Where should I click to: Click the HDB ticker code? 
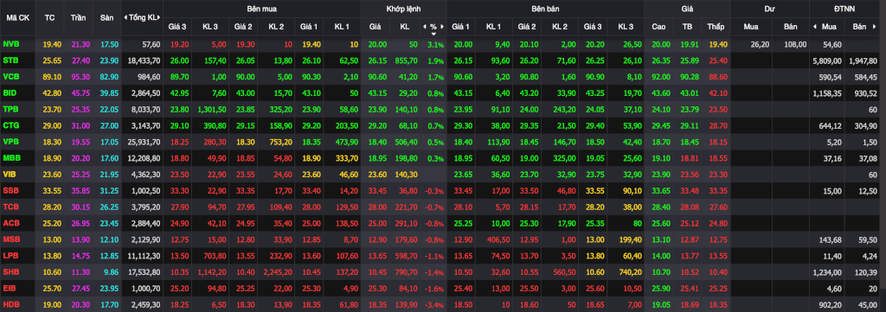coord(10,303)
